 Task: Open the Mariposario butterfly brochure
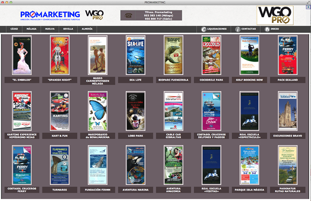point(98,111)
